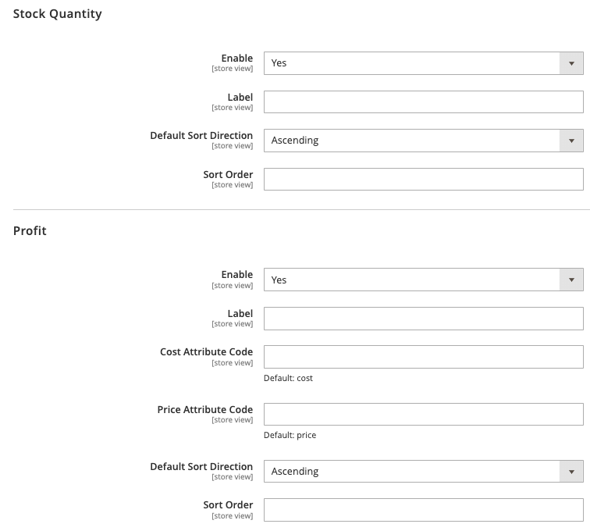
Task: Focus the Cost Attribute Code field
Action: coord(423,357)
